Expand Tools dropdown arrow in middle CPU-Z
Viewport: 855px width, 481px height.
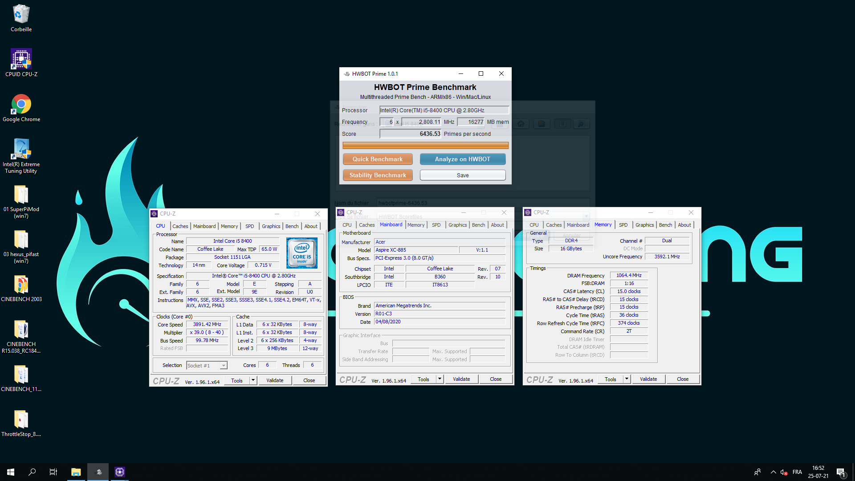[440, 379]
